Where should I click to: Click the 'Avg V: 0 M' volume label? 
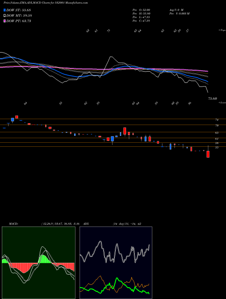coord(176,10)
